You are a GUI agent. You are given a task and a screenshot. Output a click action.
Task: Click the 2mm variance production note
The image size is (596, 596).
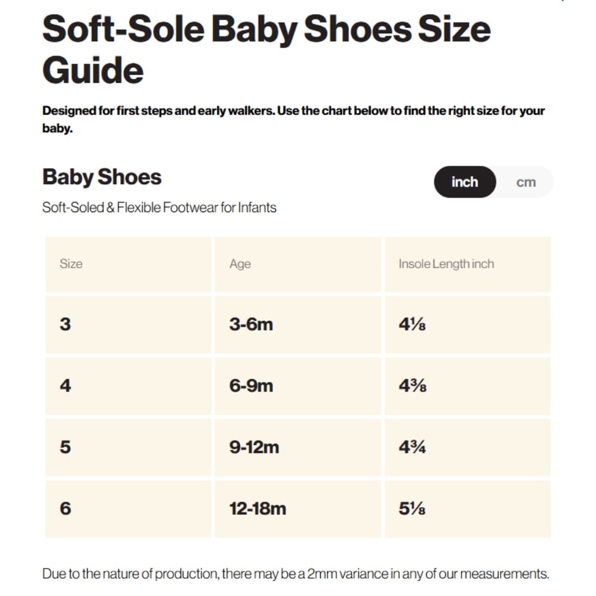[x=296, y=573]
